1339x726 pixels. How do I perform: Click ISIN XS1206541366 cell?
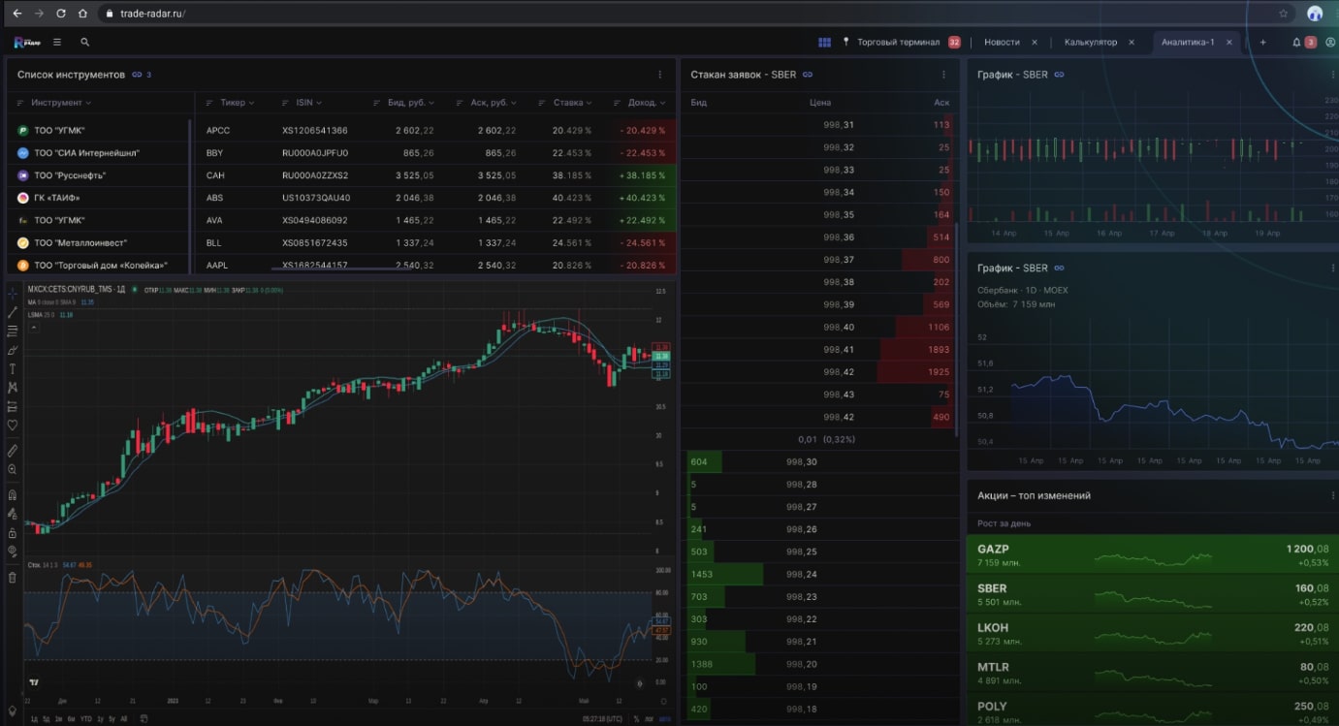coord(315,130)
